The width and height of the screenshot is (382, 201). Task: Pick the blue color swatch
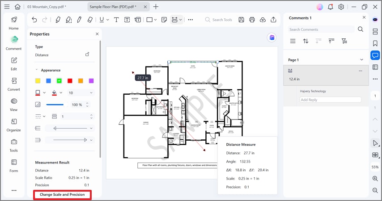click(48, 80)
